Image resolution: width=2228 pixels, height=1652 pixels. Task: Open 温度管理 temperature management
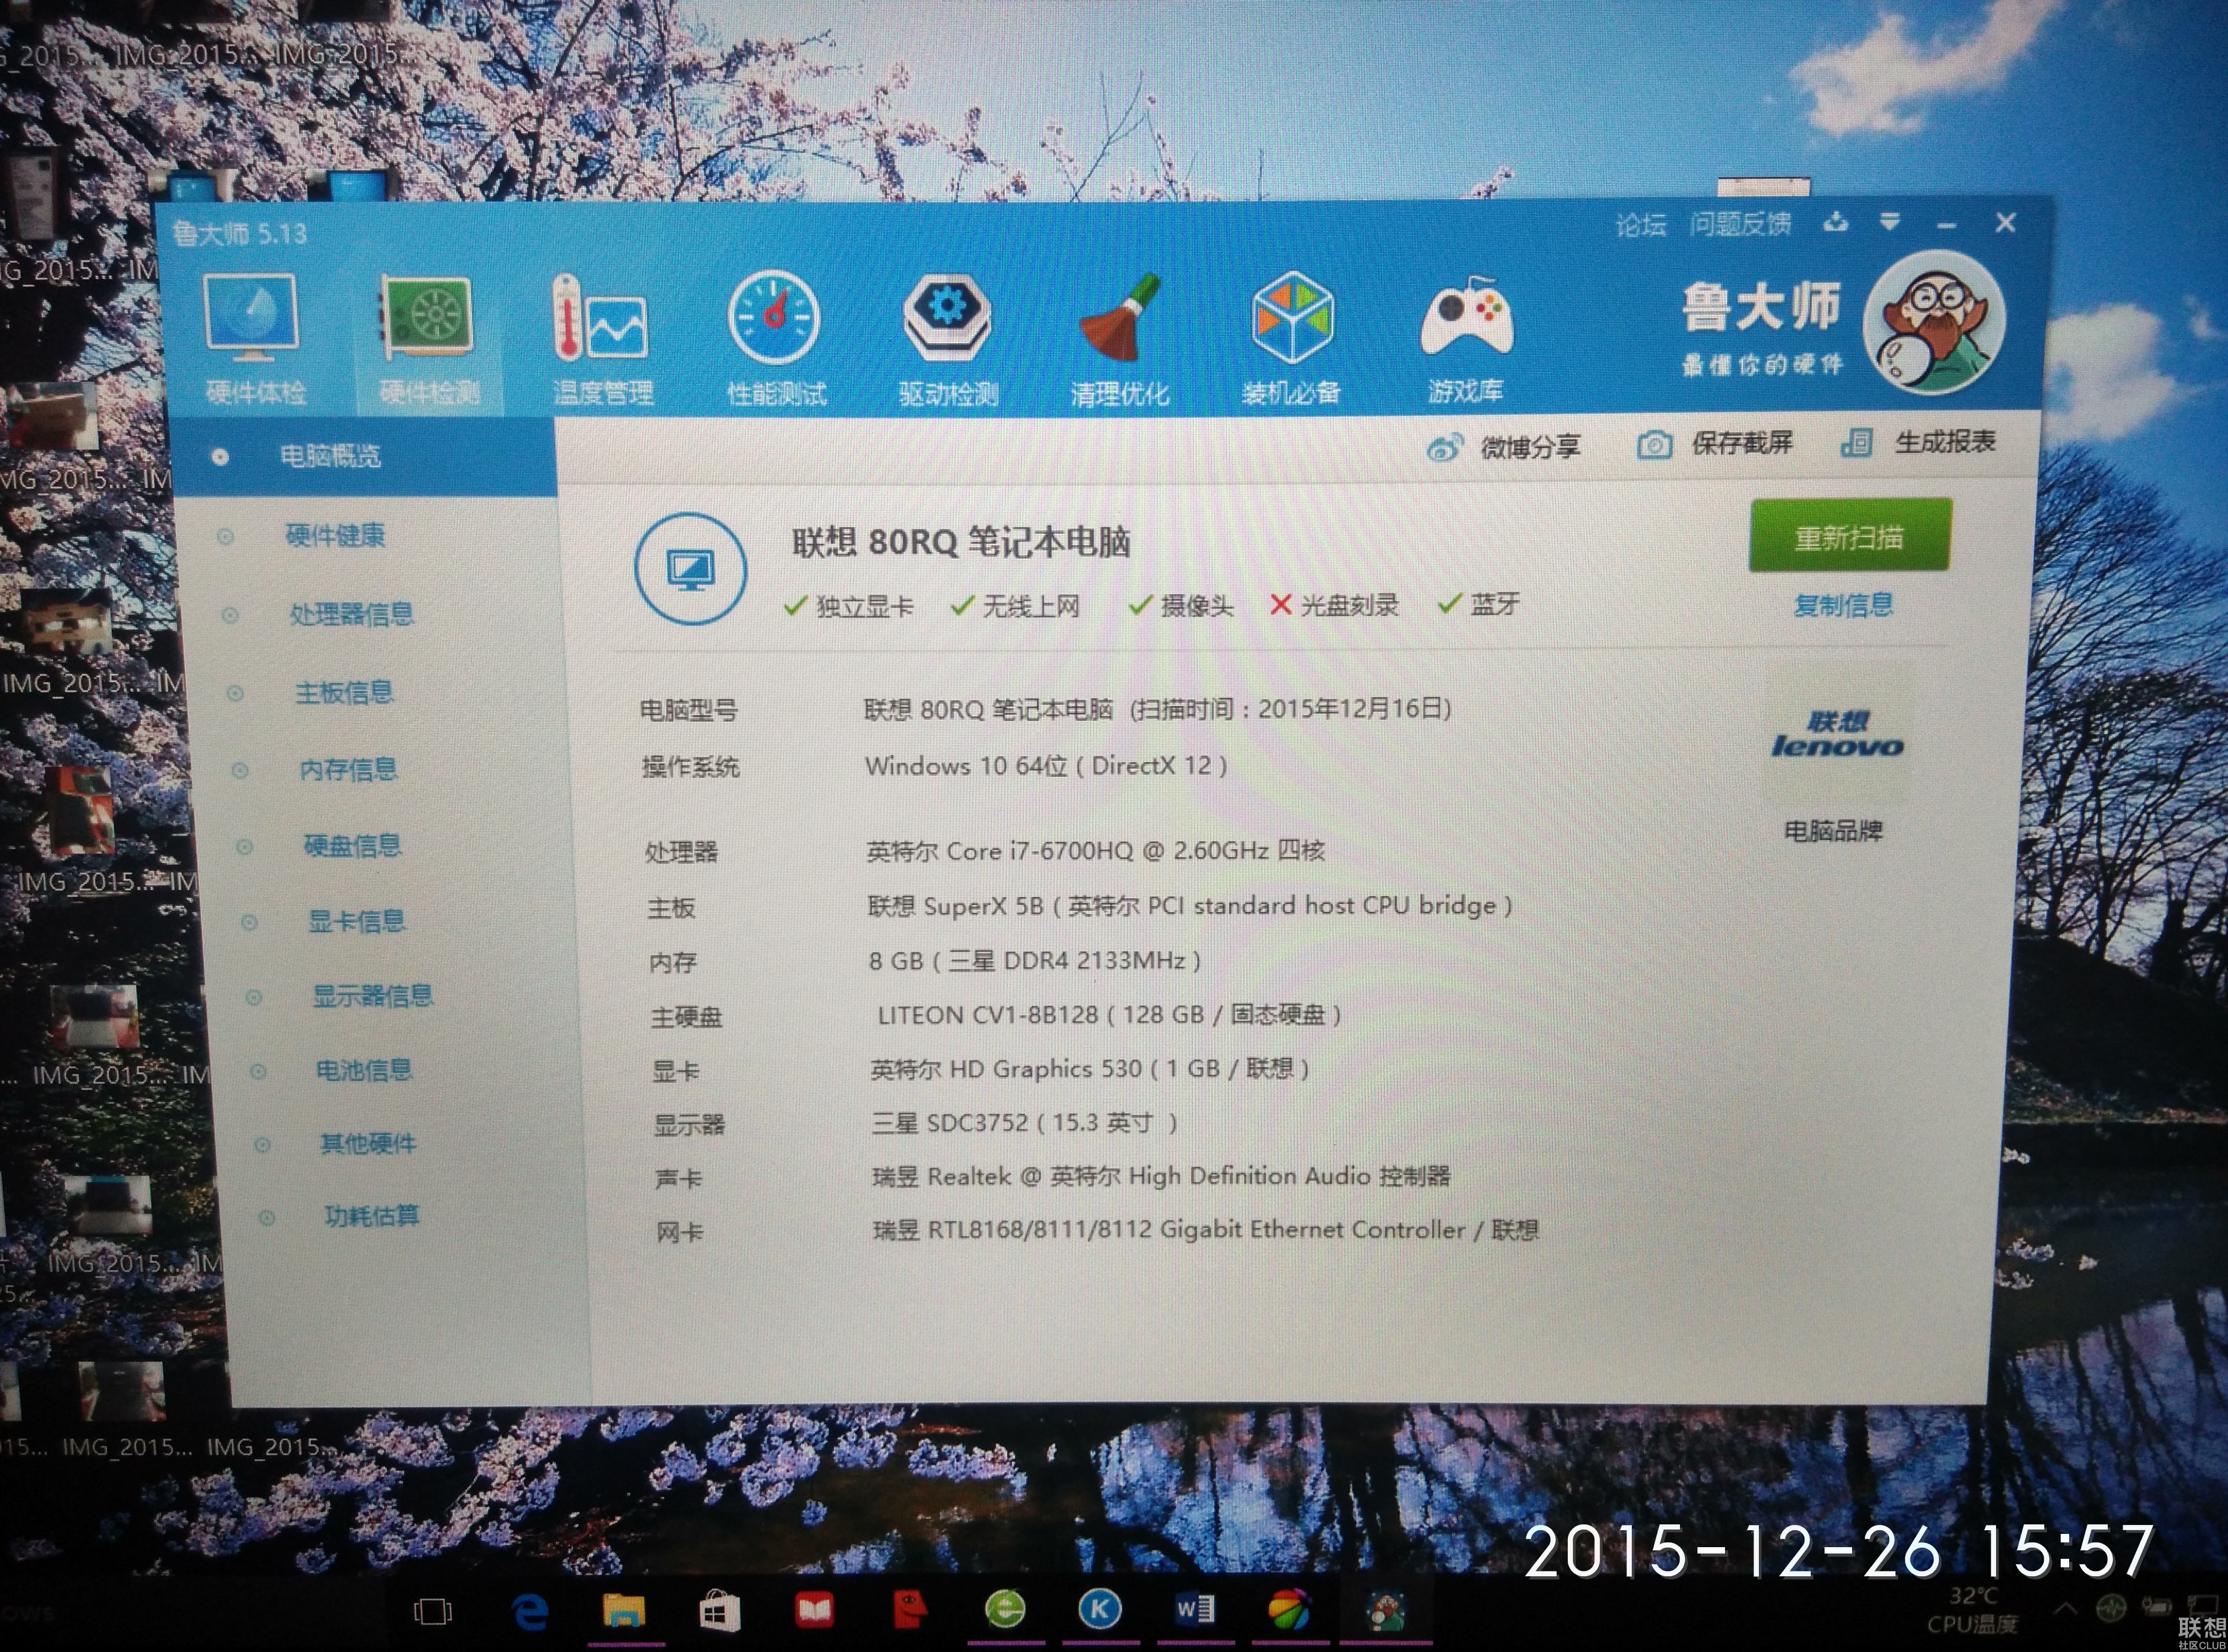coord(603,341)
